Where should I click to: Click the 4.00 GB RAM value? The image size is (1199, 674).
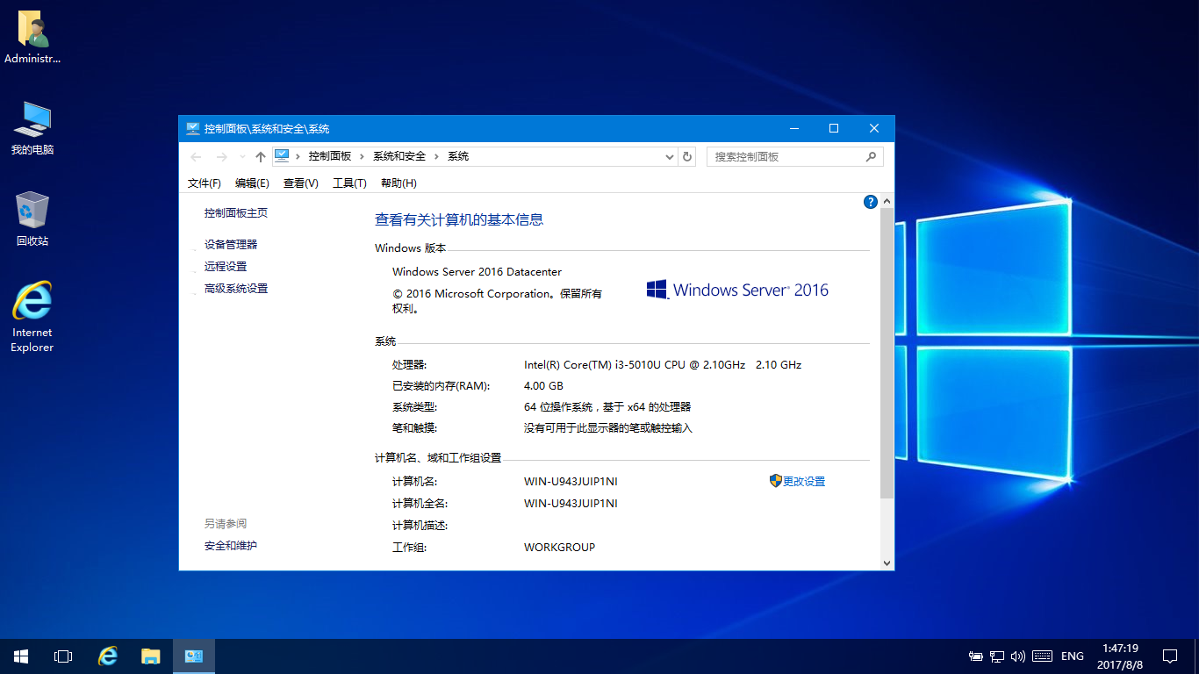pyautogui.click(x=543, y=386)
